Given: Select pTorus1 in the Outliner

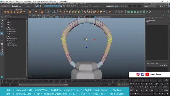Looking at the screenshot, I should [x=11, y=42].
